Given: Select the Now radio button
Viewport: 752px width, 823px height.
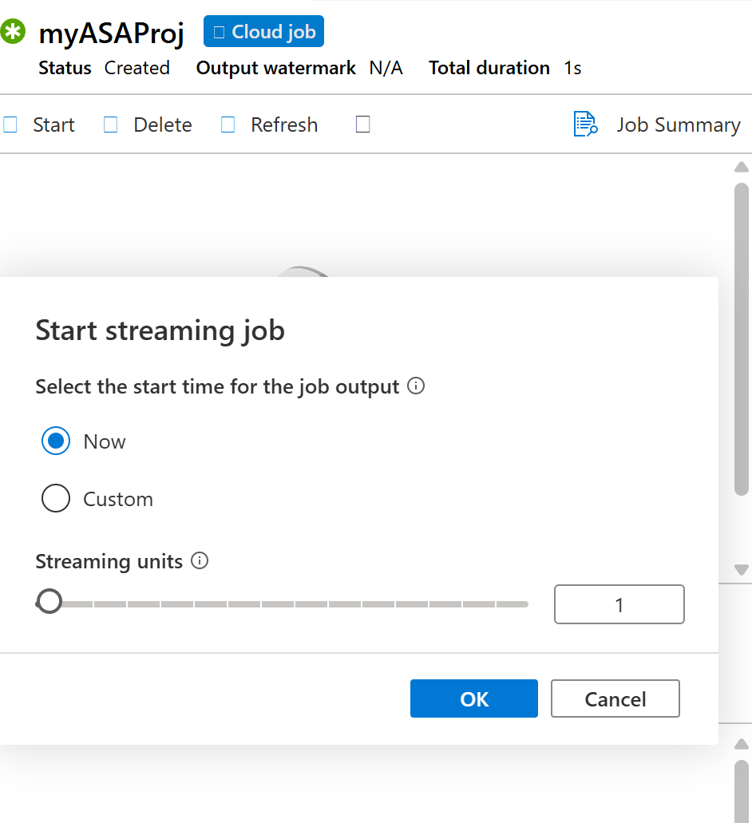Looking at the screenshot, I should pyautogui.click(x=56, y=441).
